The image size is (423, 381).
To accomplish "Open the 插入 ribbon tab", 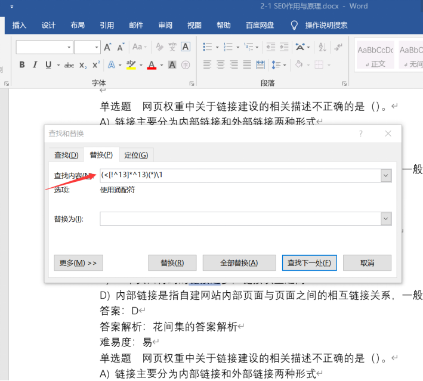I will 19,26.
